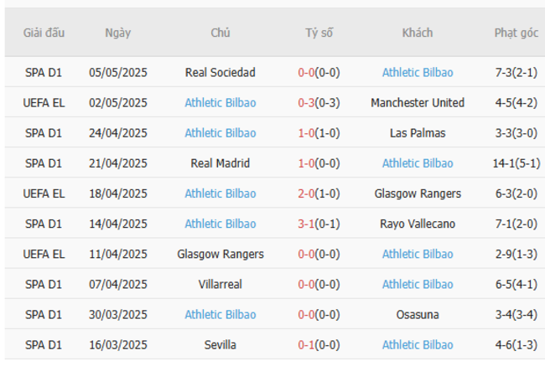Click the 3-1 score of Rayo Vallecano match
The image size is (545, 366).
(306, 224)
